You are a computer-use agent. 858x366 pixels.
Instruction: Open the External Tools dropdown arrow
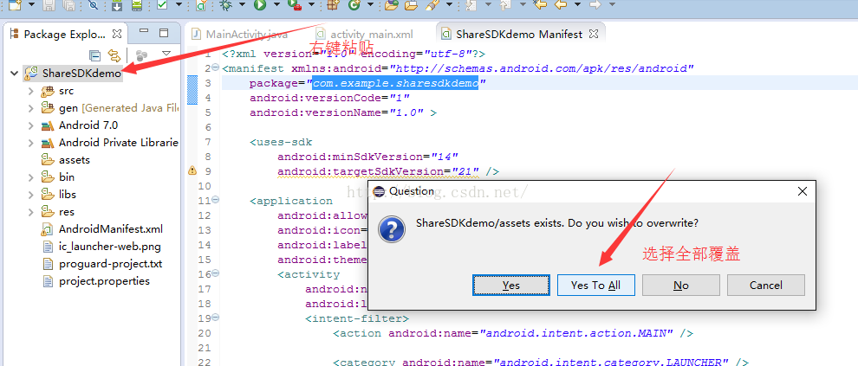(311, 4)
